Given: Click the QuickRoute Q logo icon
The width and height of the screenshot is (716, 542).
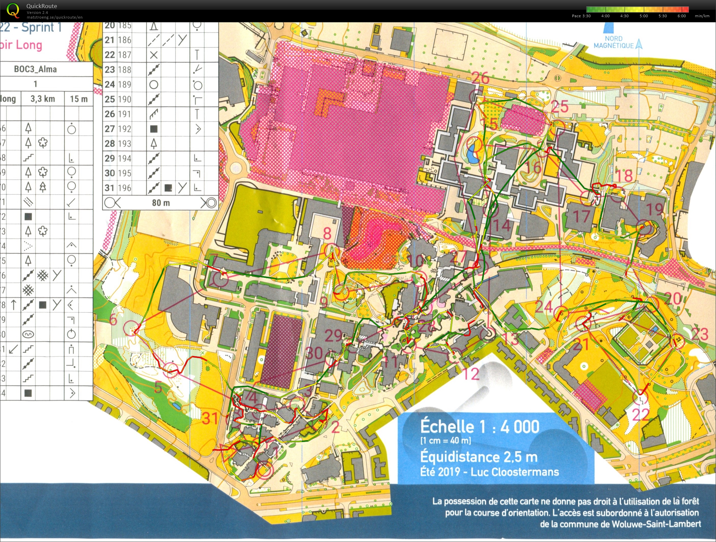Looking at the screenshot, I should [13, 10].
